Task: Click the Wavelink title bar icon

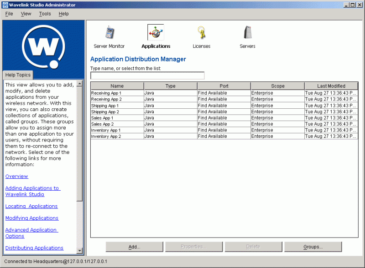Action: (x=5, y=5)
